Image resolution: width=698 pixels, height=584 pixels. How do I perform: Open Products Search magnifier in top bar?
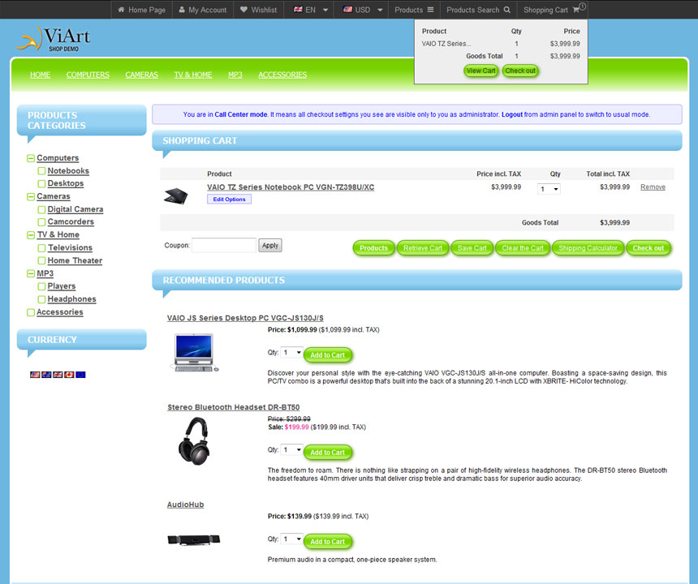coord(479,10)
